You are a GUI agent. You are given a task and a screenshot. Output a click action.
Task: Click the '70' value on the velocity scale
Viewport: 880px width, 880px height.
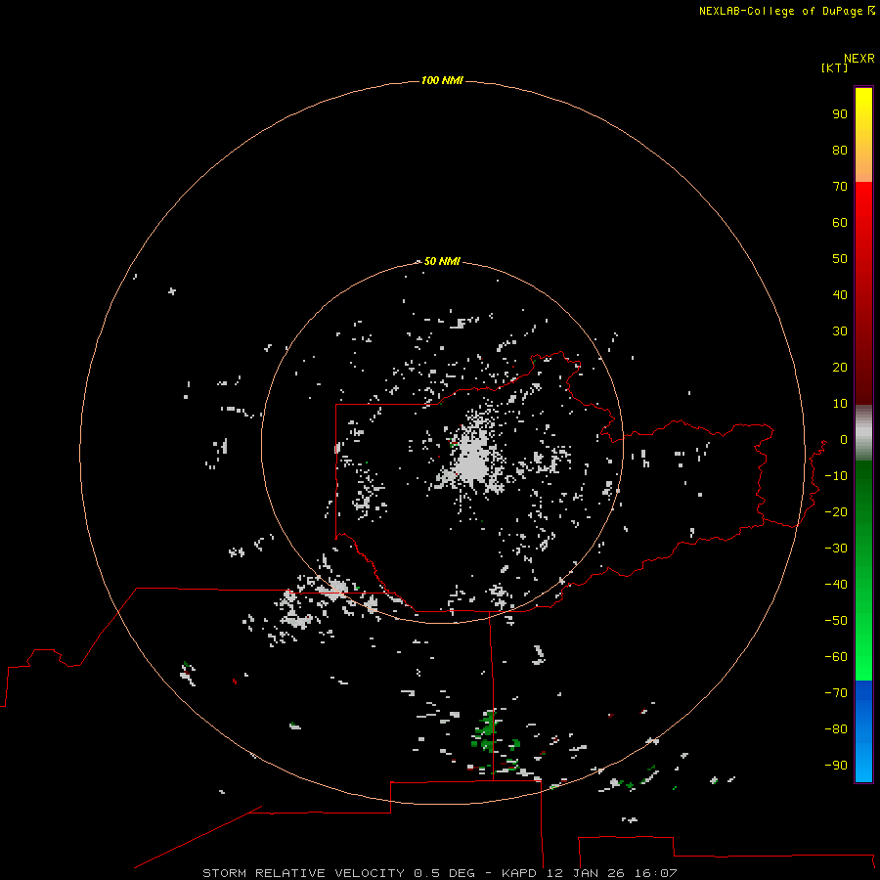[840, 187]
